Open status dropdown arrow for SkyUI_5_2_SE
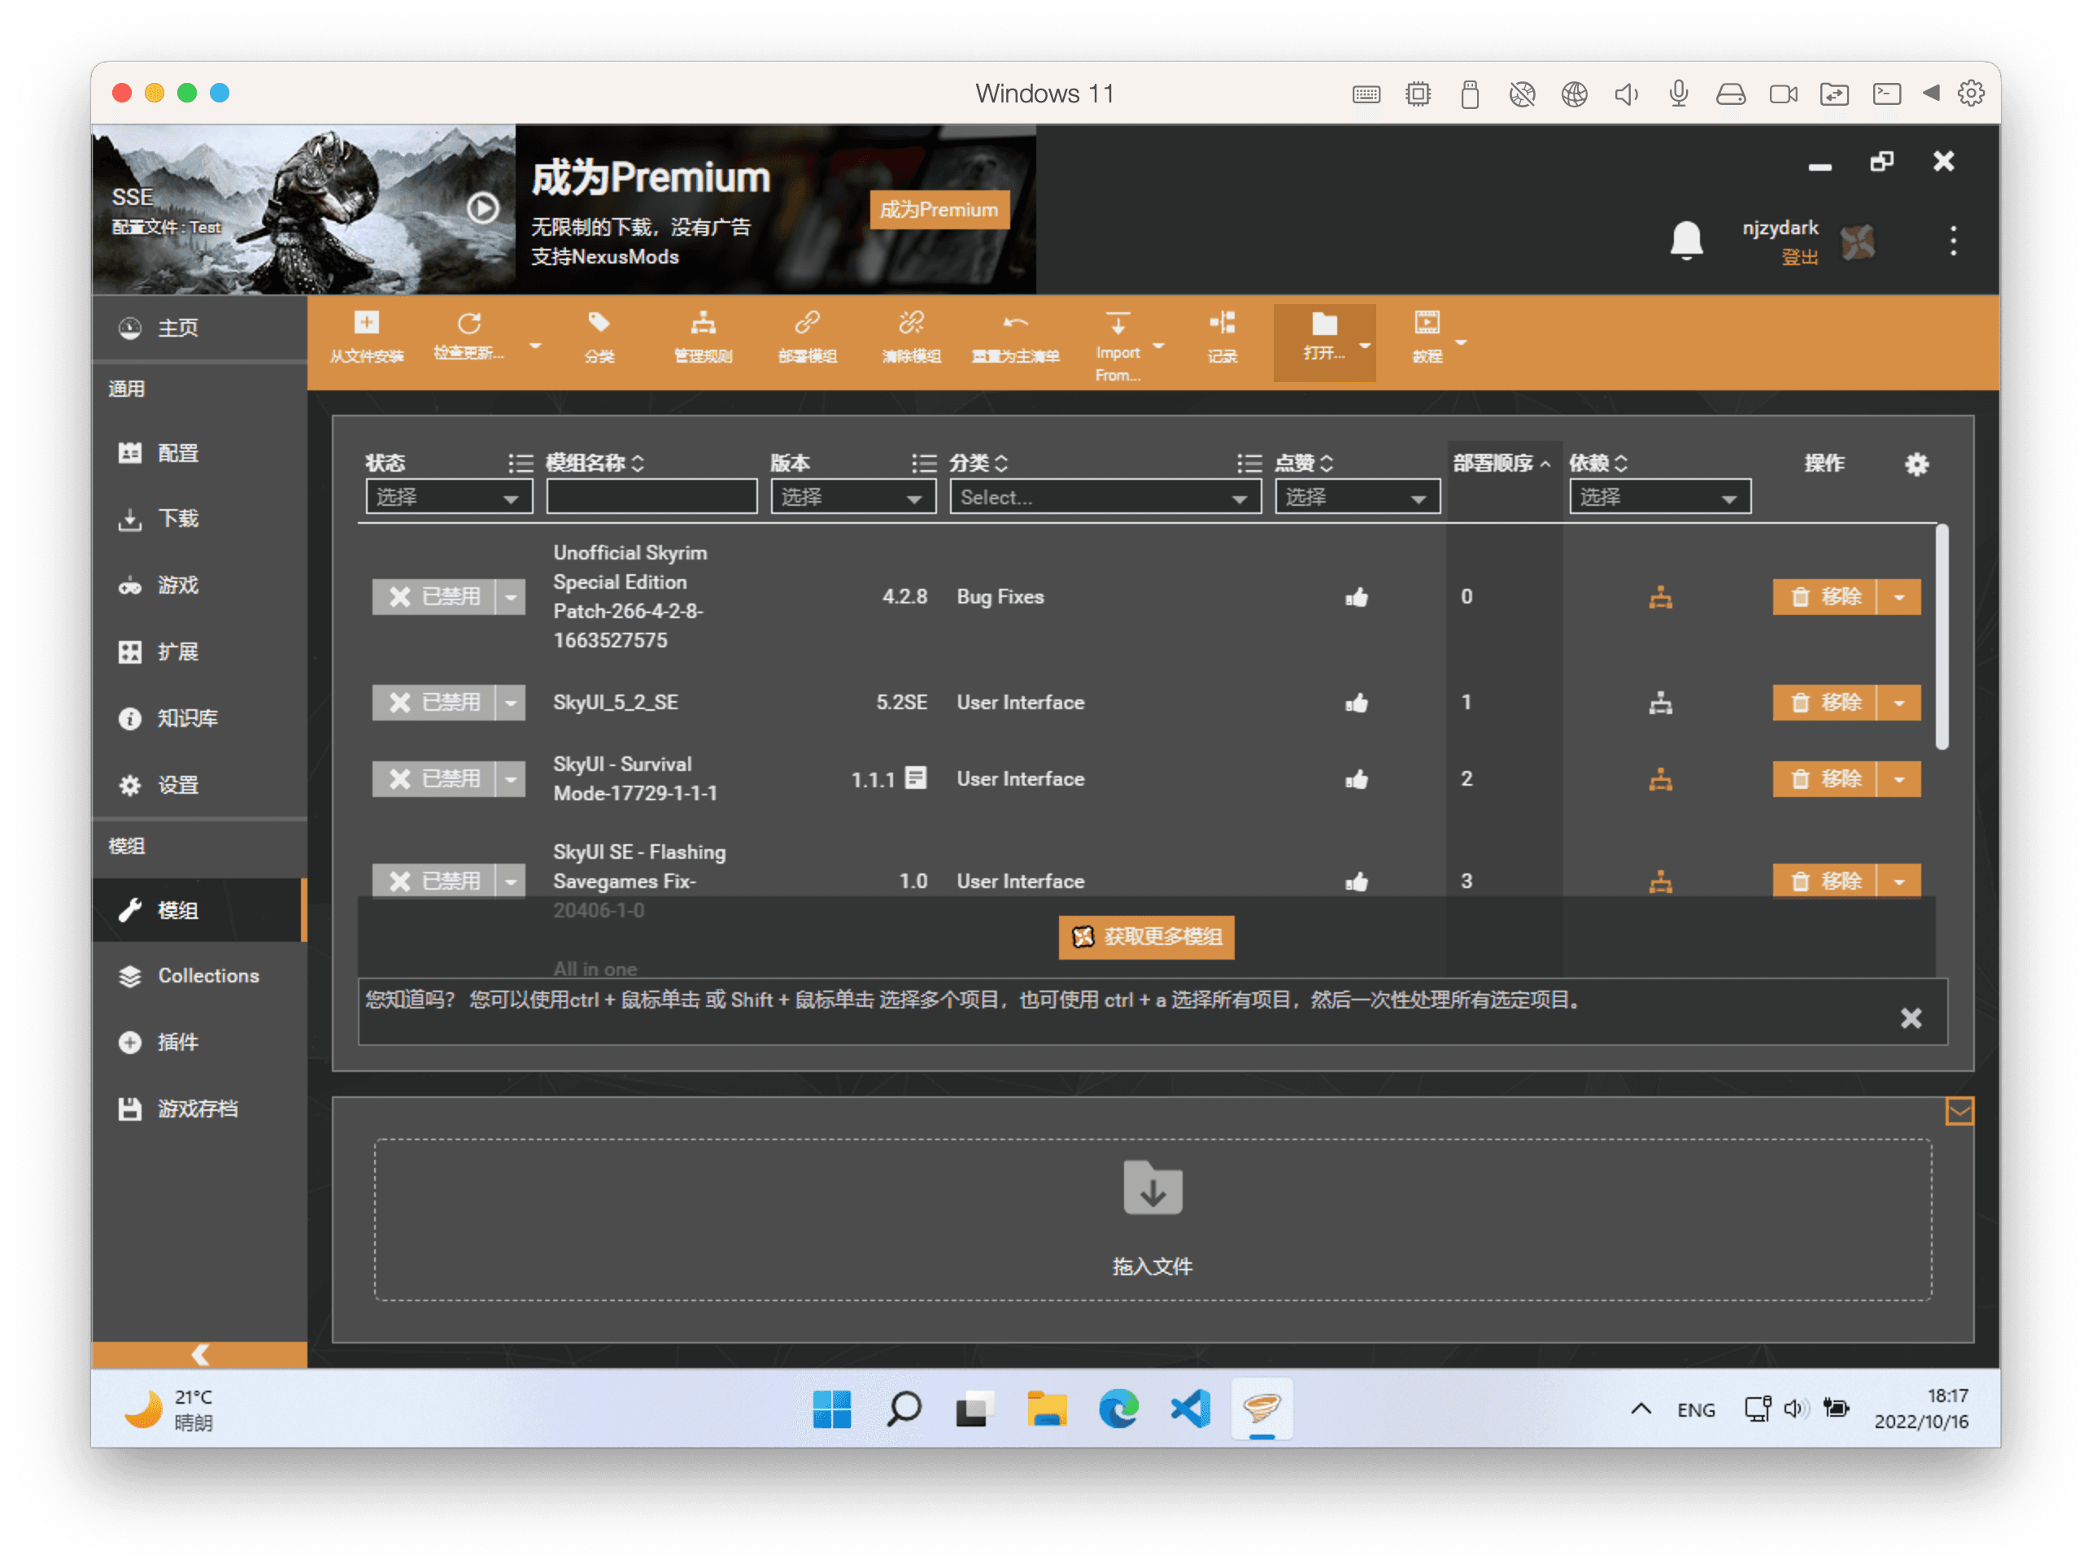2092x1568 pixels. point(511,703)
